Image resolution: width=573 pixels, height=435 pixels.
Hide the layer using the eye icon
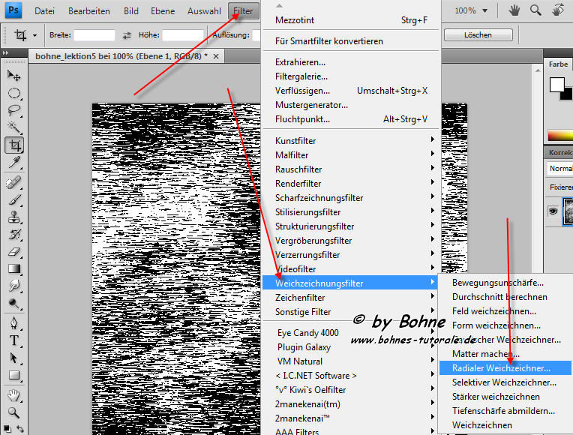(552, 211)
